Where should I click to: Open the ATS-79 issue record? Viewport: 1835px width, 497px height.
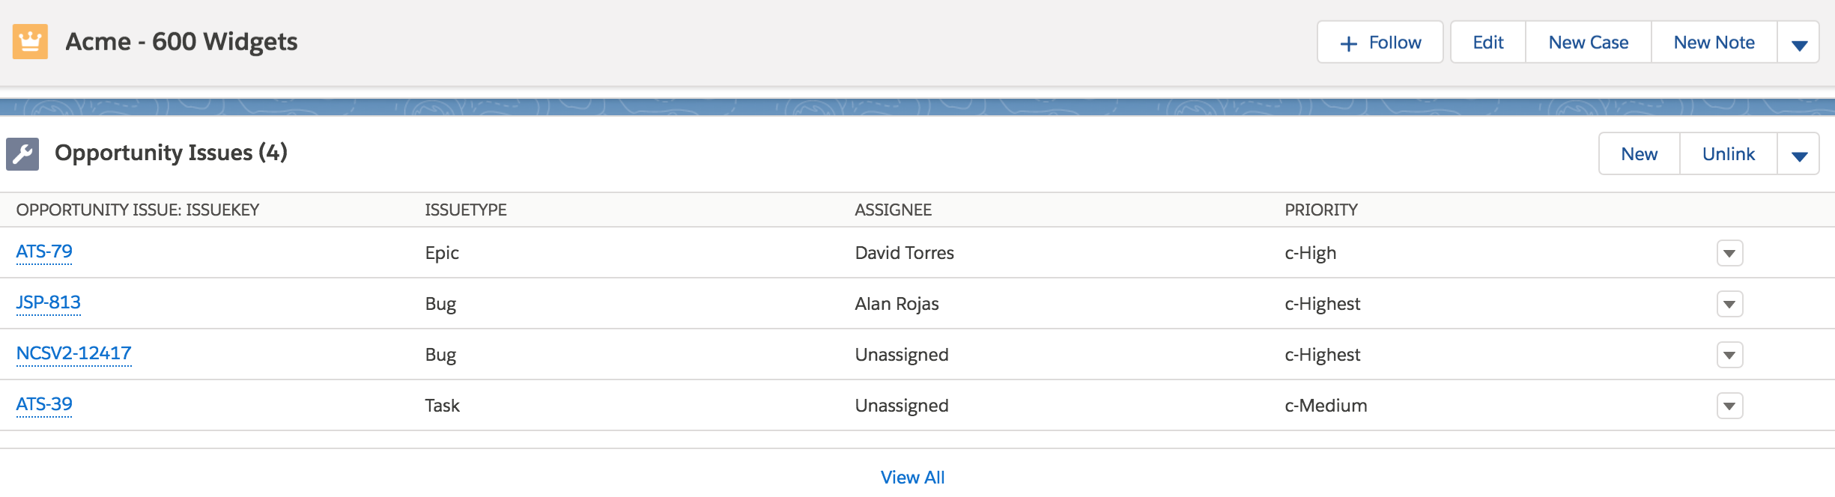pyautogui.click(x=44, y=252)
